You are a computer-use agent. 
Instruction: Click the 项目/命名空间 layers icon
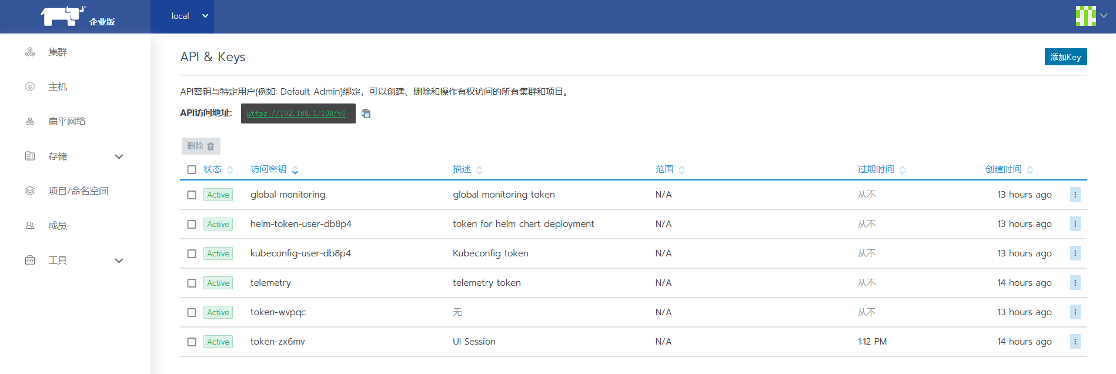[30, 191]
